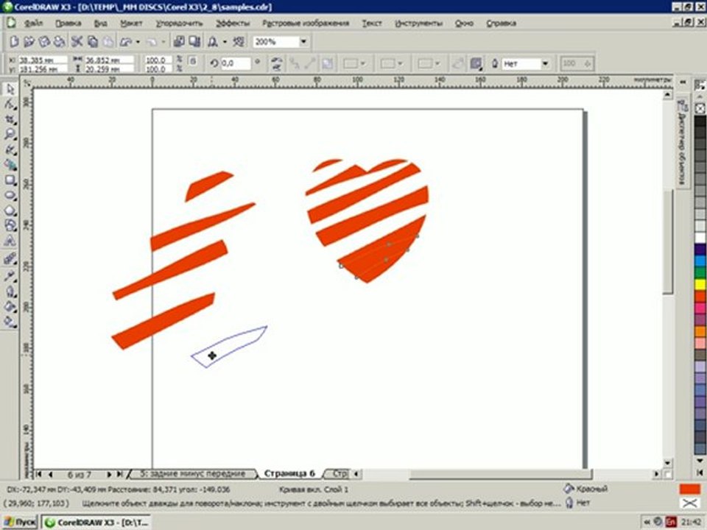The width and height of the screenshot is (707, 530).
Task: Open the Растровые изображения menu
Action: 306,23
